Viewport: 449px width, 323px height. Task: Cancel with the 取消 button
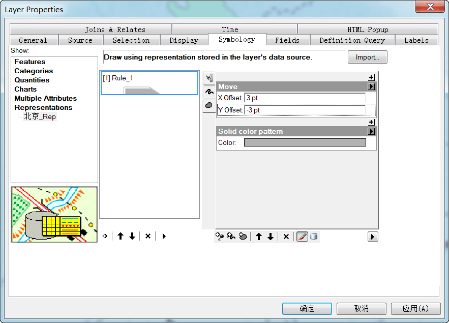pos(362,309)
